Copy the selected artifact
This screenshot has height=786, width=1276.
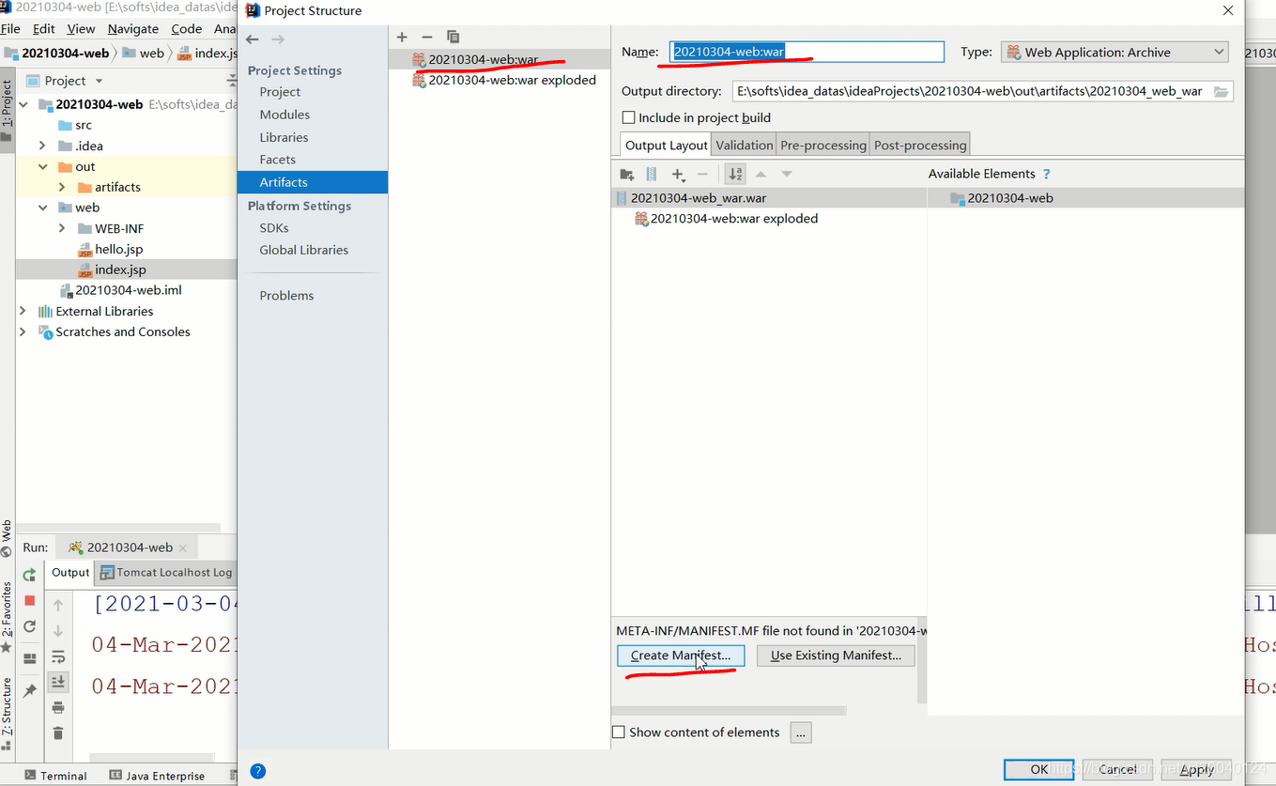(454, 37)
